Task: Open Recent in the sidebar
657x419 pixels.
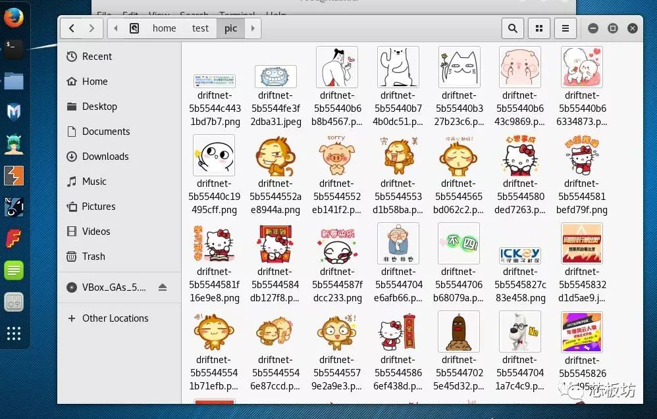Action: point(119,57)
